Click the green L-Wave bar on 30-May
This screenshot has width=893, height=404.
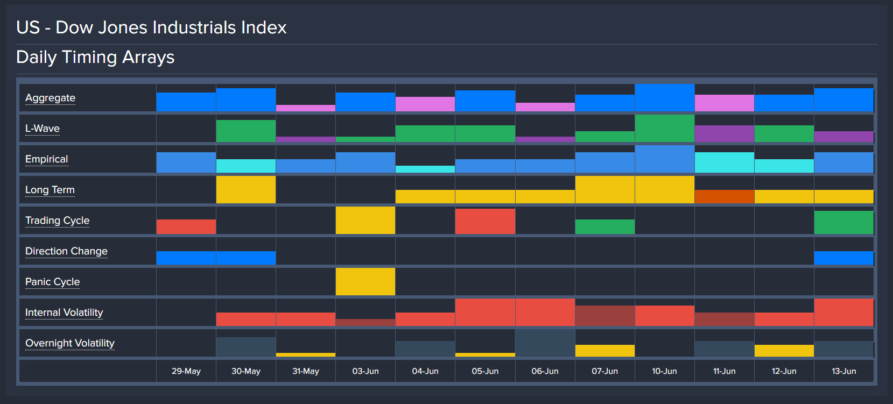pyautogui.click(x=246, y=131)
